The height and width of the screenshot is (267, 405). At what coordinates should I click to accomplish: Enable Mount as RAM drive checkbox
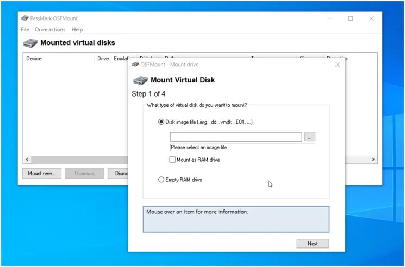[172, 160]
